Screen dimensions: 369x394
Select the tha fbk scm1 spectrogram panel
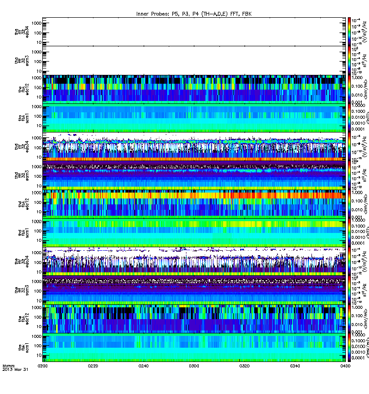(194, 118)
